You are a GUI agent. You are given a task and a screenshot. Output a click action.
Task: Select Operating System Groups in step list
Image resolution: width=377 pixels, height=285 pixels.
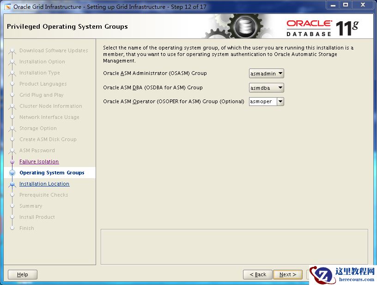point(52,173)
